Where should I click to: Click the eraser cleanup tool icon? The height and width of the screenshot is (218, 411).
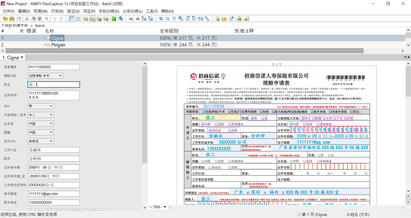[207, 19]
